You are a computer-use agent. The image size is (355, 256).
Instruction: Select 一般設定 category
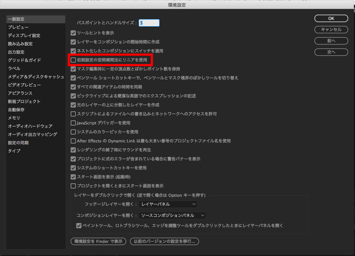click(36, 19)
